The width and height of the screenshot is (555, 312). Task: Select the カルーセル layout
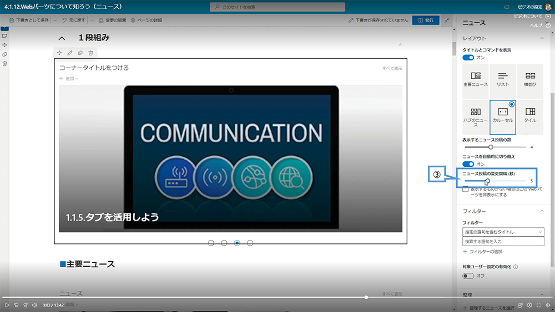(x=503, y=117)
